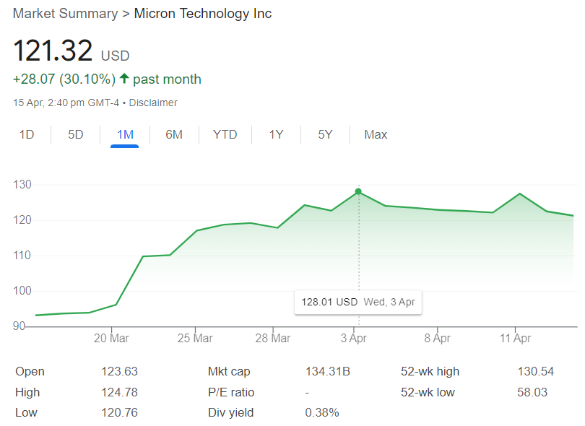
Task: Show the Max time range
Action: [x=376, y=134]
